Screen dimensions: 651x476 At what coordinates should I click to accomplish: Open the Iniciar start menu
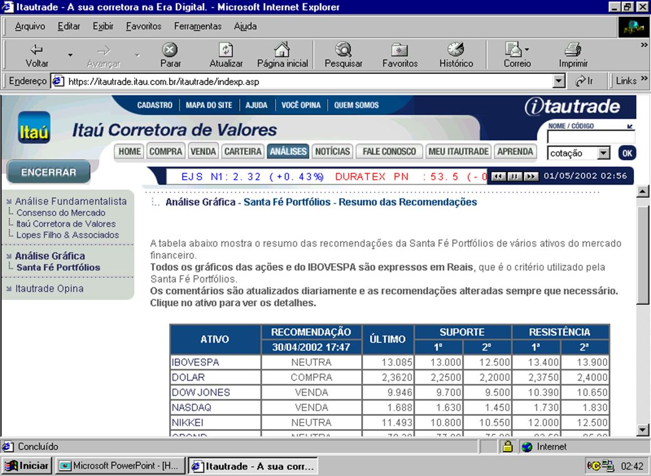(x=28, y=466)
